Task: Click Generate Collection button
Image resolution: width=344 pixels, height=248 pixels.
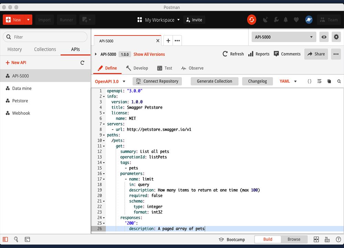Action: pos(214,81)
